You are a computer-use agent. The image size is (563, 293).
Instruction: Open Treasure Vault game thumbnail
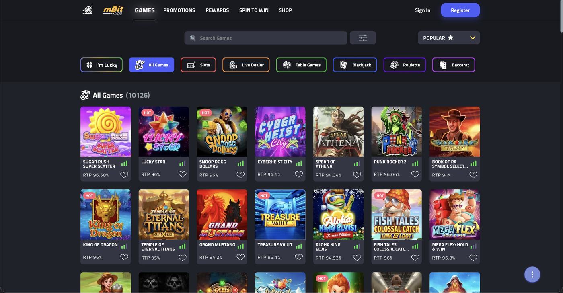[280, 214]
